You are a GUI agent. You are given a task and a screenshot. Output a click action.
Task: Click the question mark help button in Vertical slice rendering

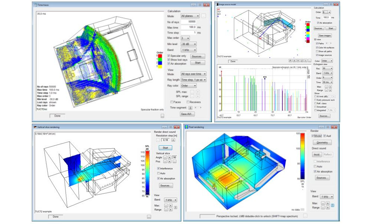click(x=175, y=208)
